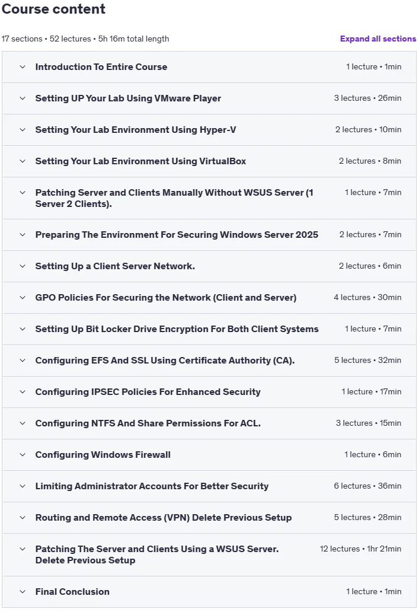Open chevron for Preparing The Environment section

(23, 235)
